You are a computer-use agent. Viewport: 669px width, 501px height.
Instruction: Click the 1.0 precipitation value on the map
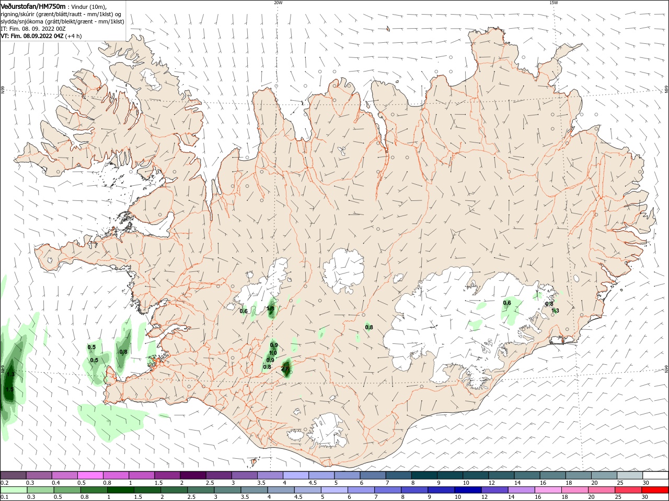[x=273, y=353]
